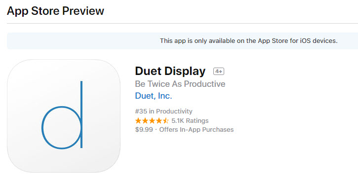The image size is (358, 186).
Task: Click the Duet Display app icon
Action: tap(64, 116)
